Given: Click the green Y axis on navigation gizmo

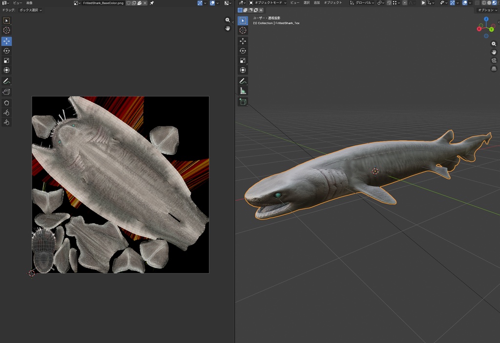Looking at the screenshot, I should pos(491,30).
